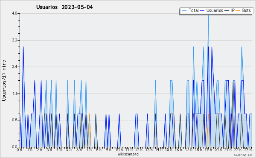The image size is (256, 158).
Task: Click the orange Bots legend line
Action: tap(238, 11)
